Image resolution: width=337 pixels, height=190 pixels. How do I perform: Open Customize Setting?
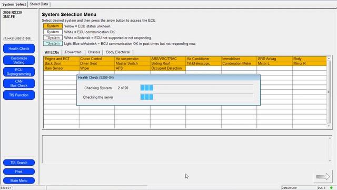pyautogui.click(x=19, y=60)
